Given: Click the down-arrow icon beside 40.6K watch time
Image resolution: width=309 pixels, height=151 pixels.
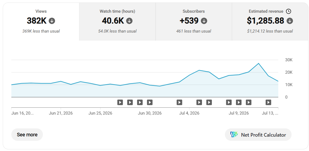Looking at the screenshot, I should (x=129, y=21).
